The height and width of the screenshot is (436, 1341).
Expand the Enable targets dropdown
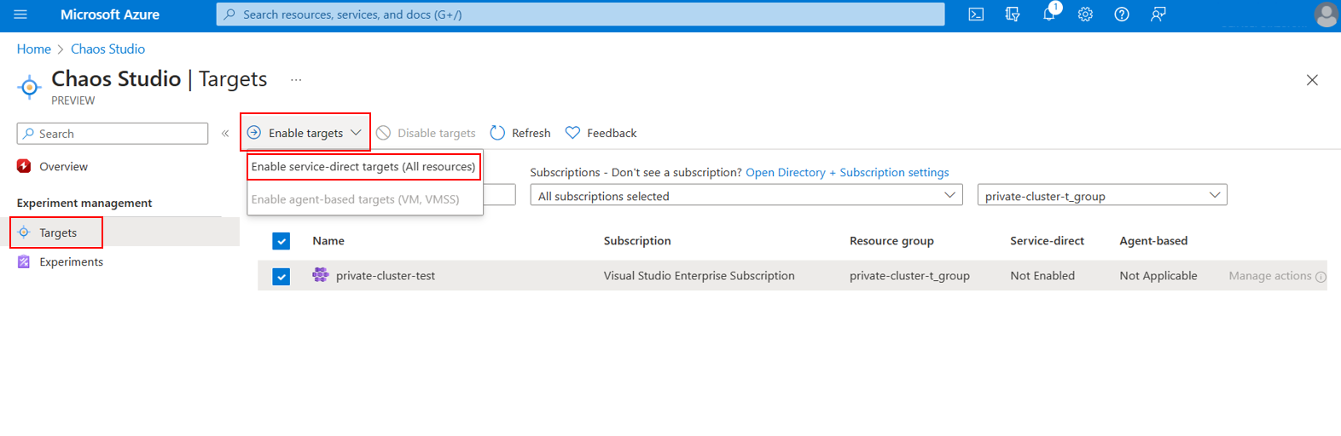pos(305,133)
